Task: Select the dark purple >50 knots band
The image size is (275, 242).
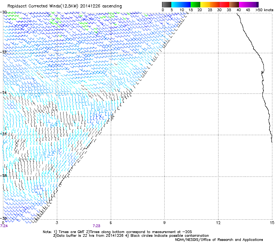Action: pyautogui.click(x=258, y=4)
